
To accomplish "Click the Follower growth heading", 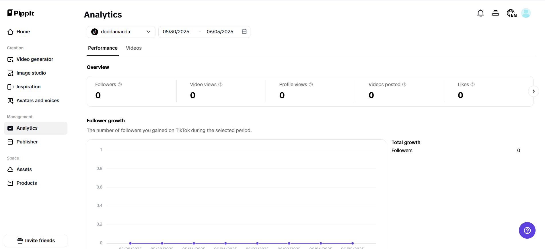I will tap(106, 120).
